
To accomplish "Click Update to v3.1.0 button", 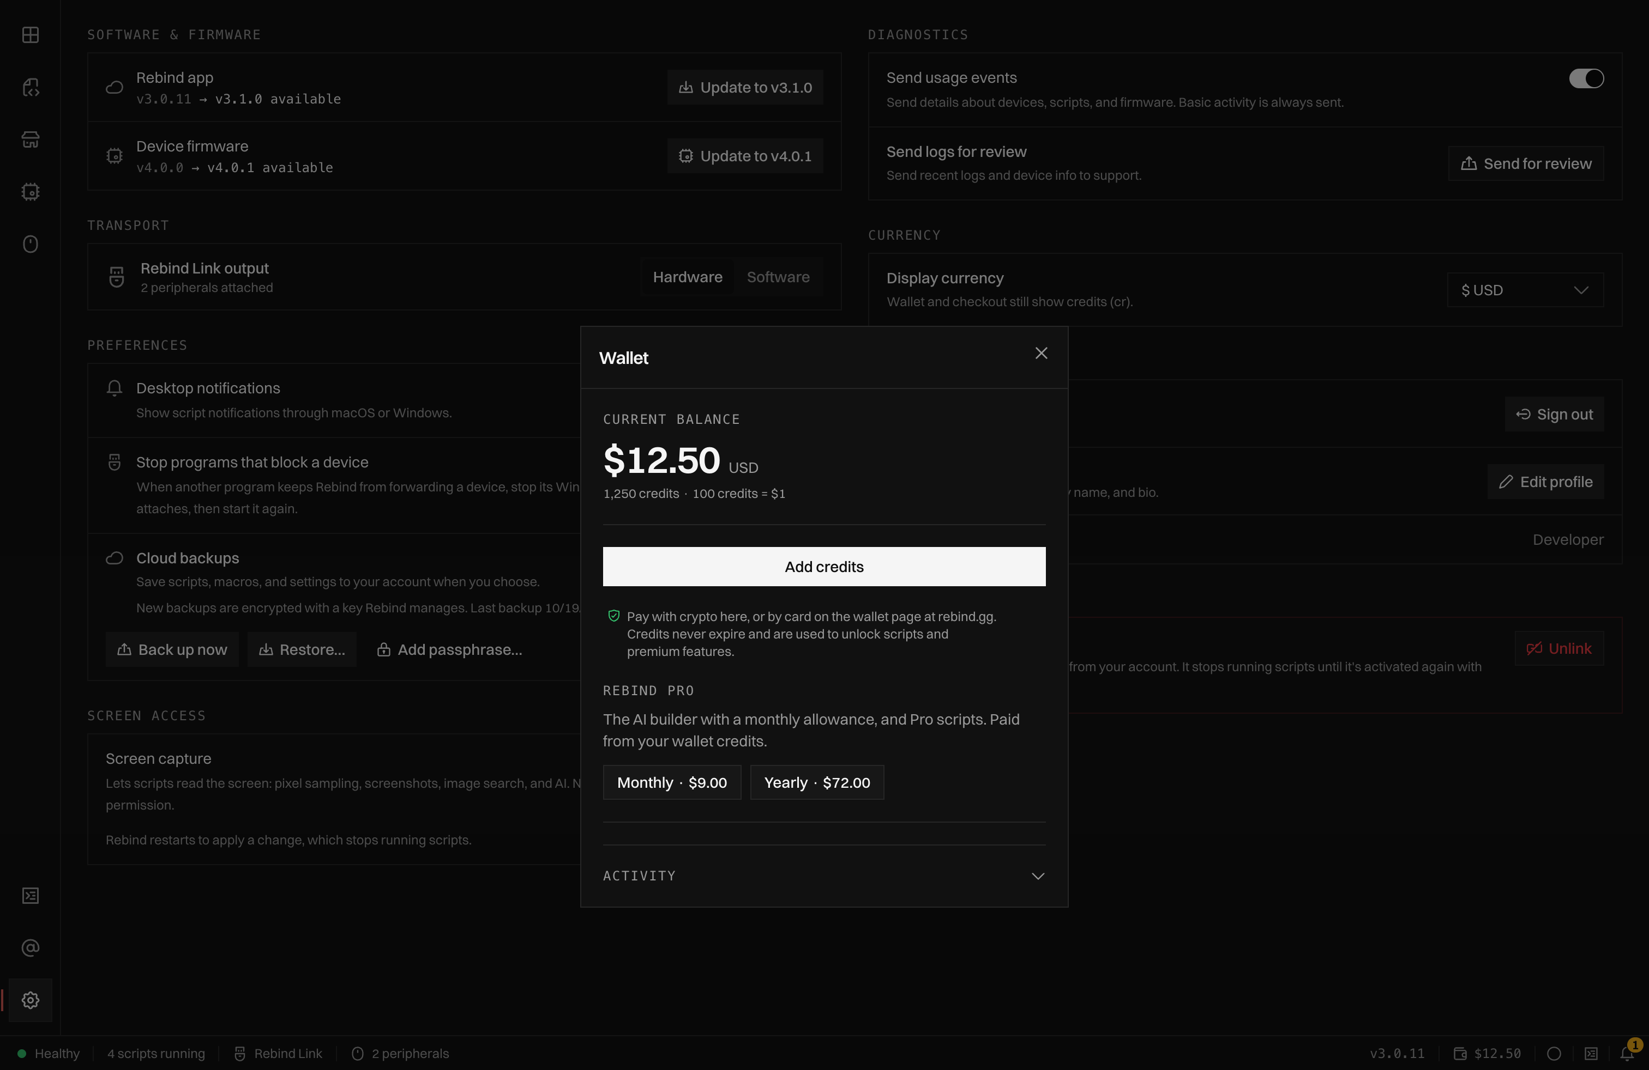I will (745, 87).
